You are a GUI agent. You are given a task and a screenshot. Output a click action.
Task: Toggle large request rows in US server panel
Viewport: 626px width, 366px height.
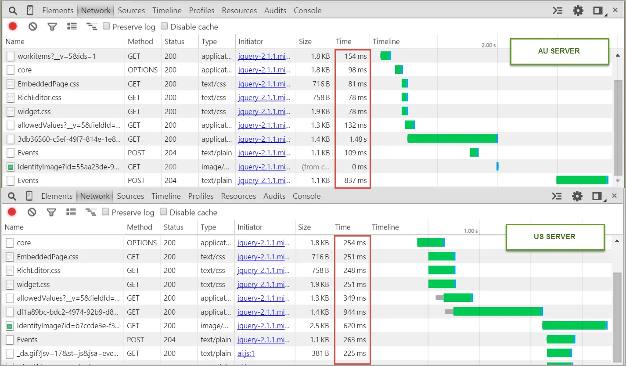coord(71,212)
